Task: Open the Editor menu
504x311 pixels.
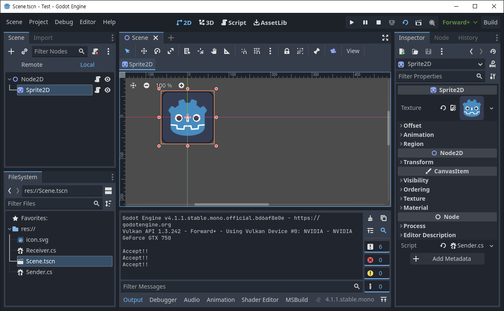Action: (x=88, y=22)
